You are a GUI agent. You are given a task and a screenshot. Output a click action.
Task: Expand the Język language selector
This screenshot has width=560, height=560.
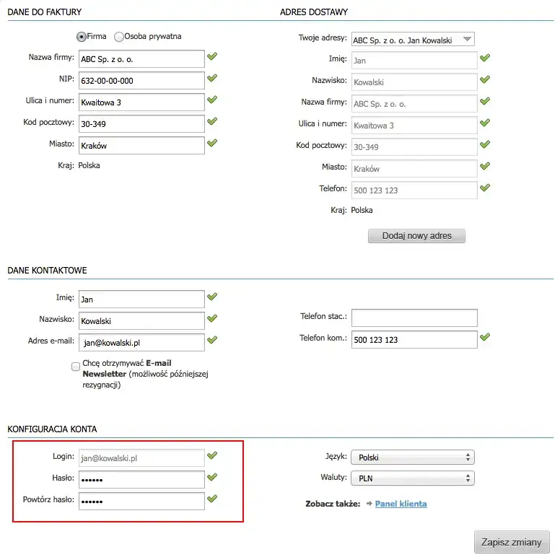point(412,458)
